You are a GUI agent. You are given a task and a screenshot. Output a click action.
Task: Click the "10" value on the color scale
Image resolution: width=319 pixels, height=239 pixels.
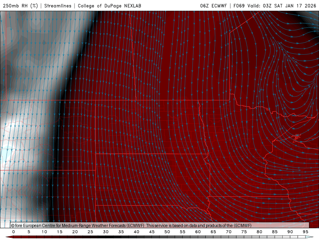tap(44, 232)
